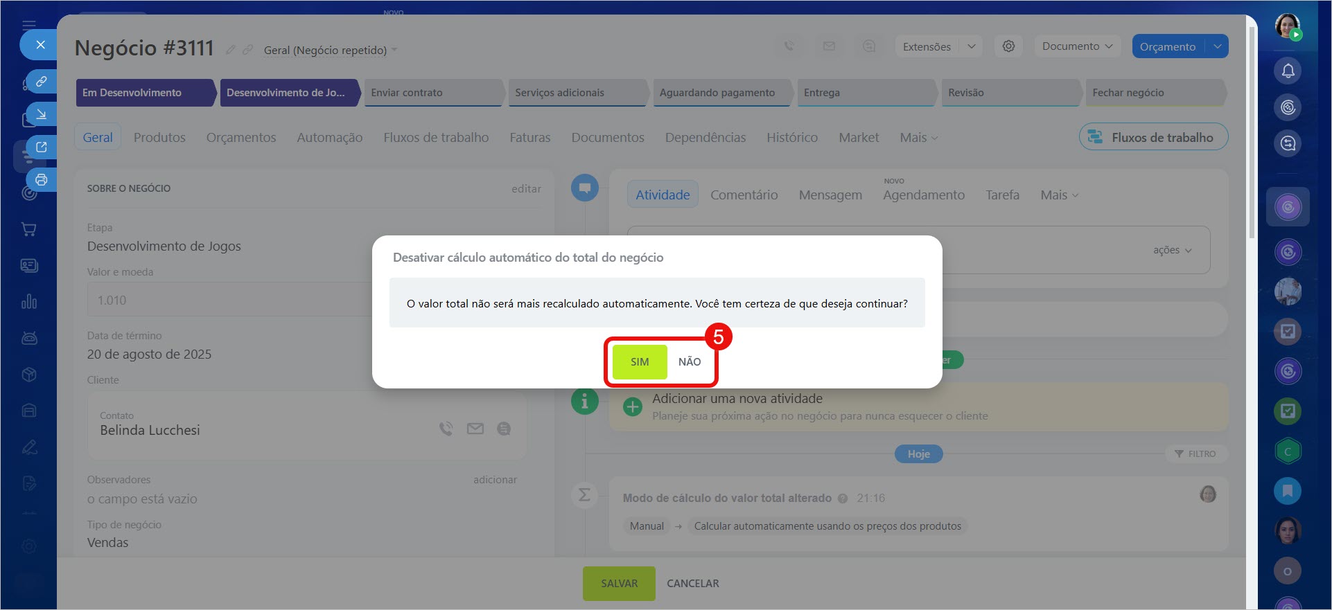Open the Histórico tab
Screen dimensions: 1332x610
tap(791, 138)
